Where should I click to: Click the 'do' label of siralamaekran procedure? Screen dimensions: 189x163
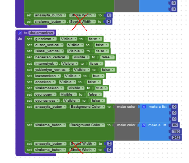point(20,39)
